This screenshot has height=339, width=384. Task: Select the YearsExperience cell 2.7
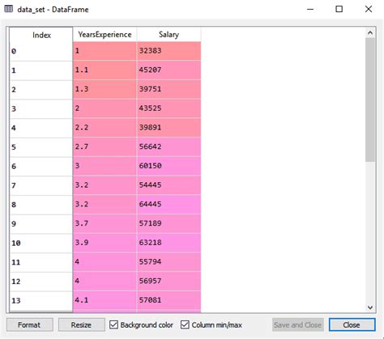pos(105,147)
